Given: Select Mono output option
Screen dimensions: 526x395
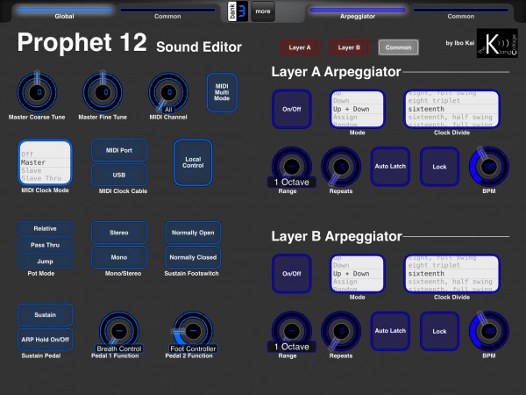Looking at the screenshot, I should (x=119, y=257).
